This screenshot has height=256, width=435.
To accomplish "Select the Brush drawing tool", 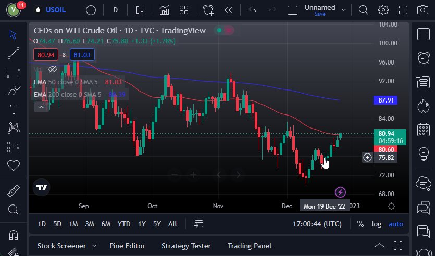I will [14, 91].
